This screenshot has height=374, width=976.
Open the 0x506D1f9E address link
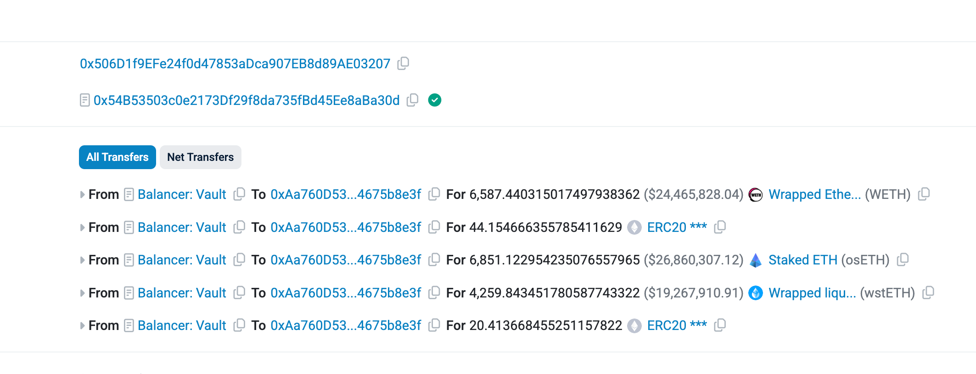tap(235, 64)
